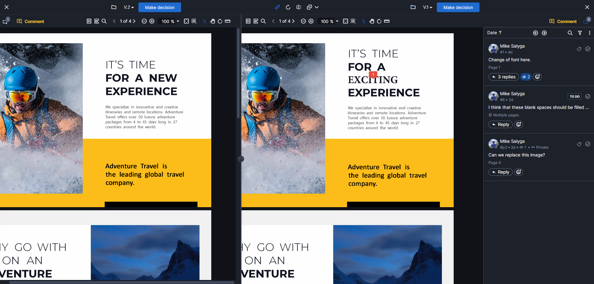The width and height of the screenshot is (594, 284).
Task: Zoom in with plus icon in left viewer
Action: 152,21
